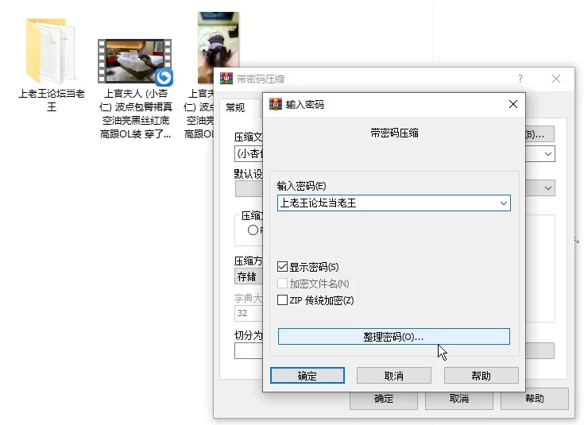Expand the 输入密码 password dropdown arrow

(504, 203)
